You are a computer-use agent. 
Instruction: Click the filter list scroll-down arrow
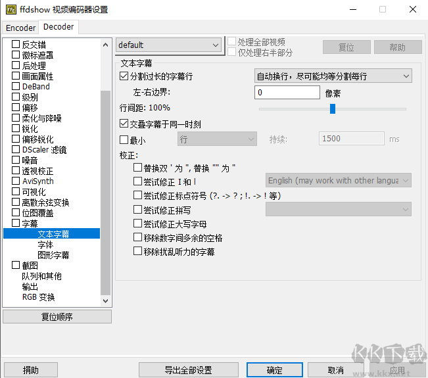106,300
